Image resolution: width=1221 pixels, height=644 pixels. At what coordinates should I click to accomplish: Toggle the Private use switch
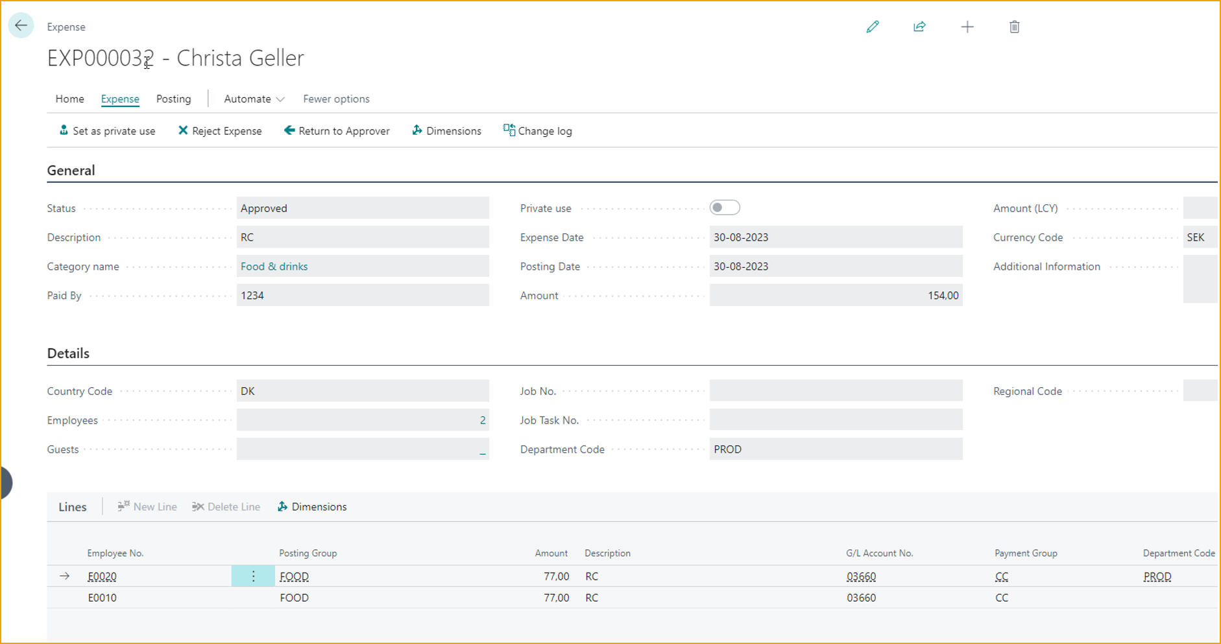(725, 208)
